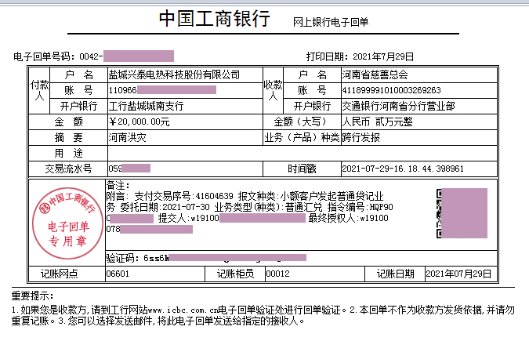Click the 记账柜员 label
Image resolution: width=529 pixels, height=341 pixels.
235,274
